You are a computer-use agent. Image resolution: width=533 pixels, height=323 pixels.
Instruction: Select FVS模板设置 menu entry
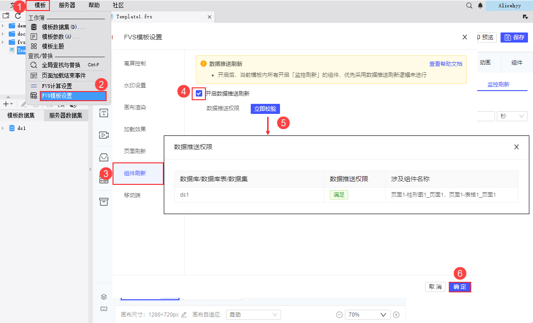[x=73, y=96]
